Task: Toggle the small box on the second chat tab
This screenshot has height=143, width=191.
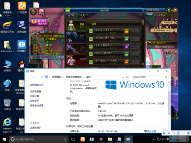Action: pyautogui.click(x=55, y=32)
